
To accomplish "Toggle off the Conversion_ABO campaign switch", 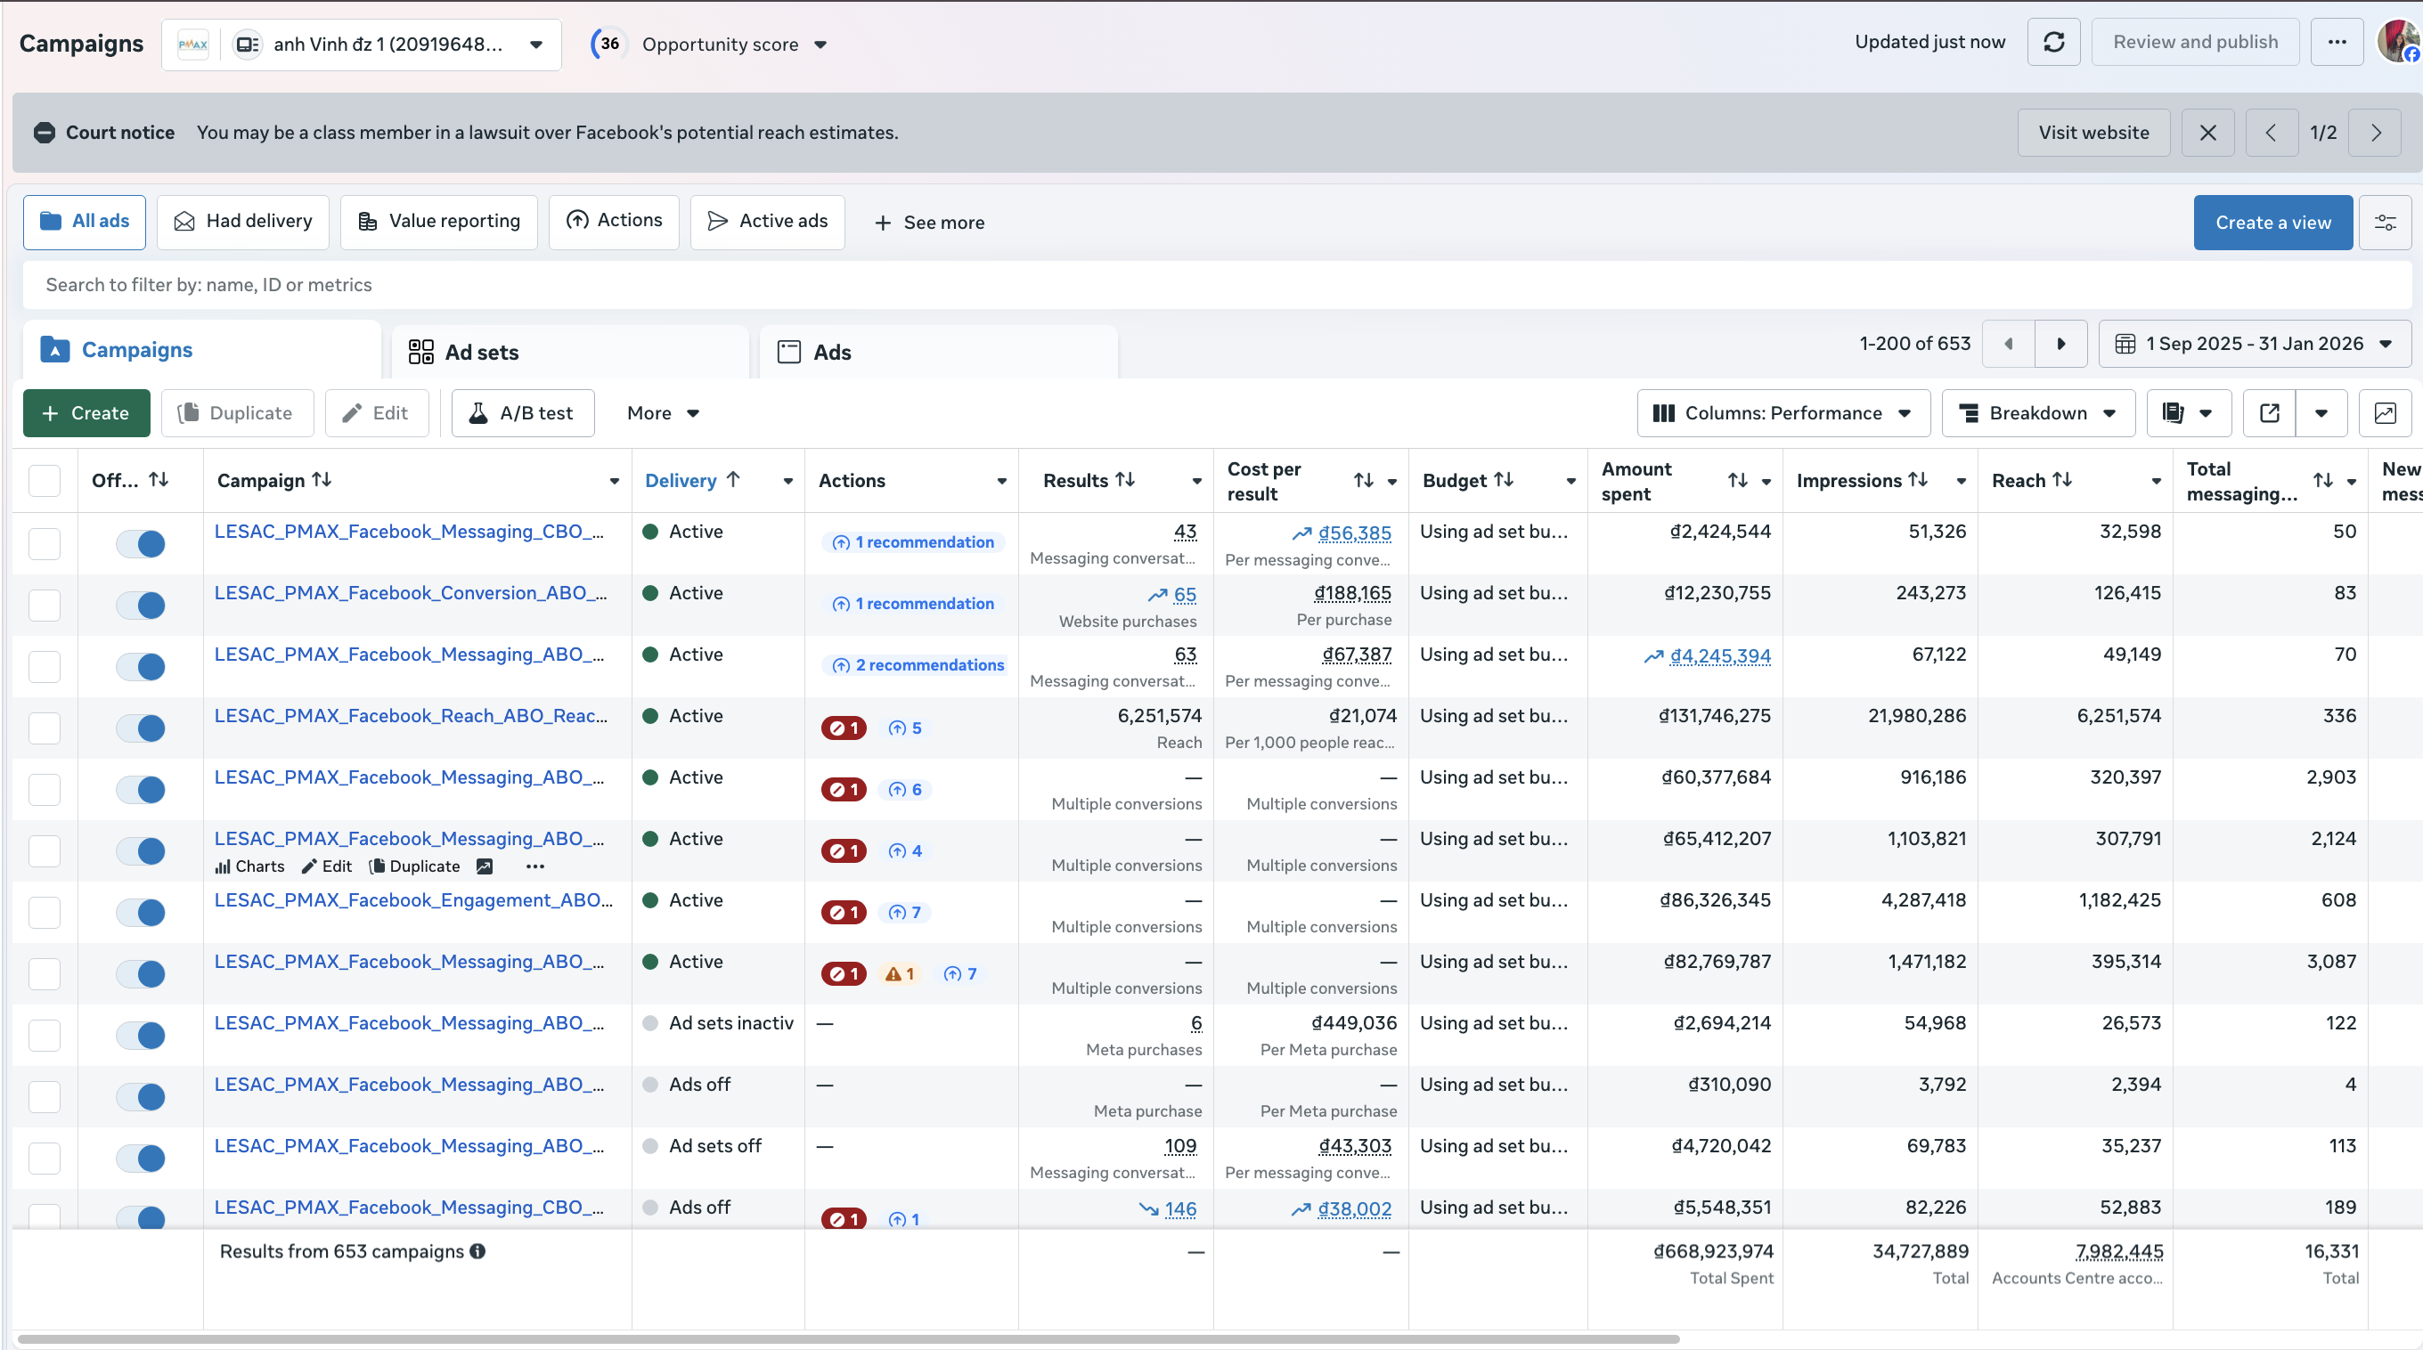I will pyautogui.click(x=141, y=606).
